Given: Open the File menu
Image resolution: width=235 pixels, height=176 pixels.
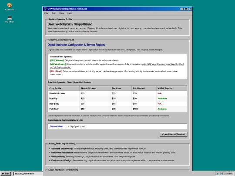Looking at the screenshot, I should 46,13.
